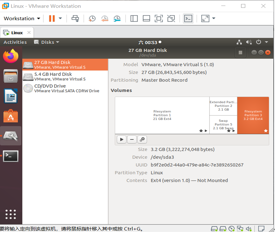Viewport: 275px width, 232px height.
Task: Click Send Ctrl+Alt+Del toolbar icon
Action: 75,19
